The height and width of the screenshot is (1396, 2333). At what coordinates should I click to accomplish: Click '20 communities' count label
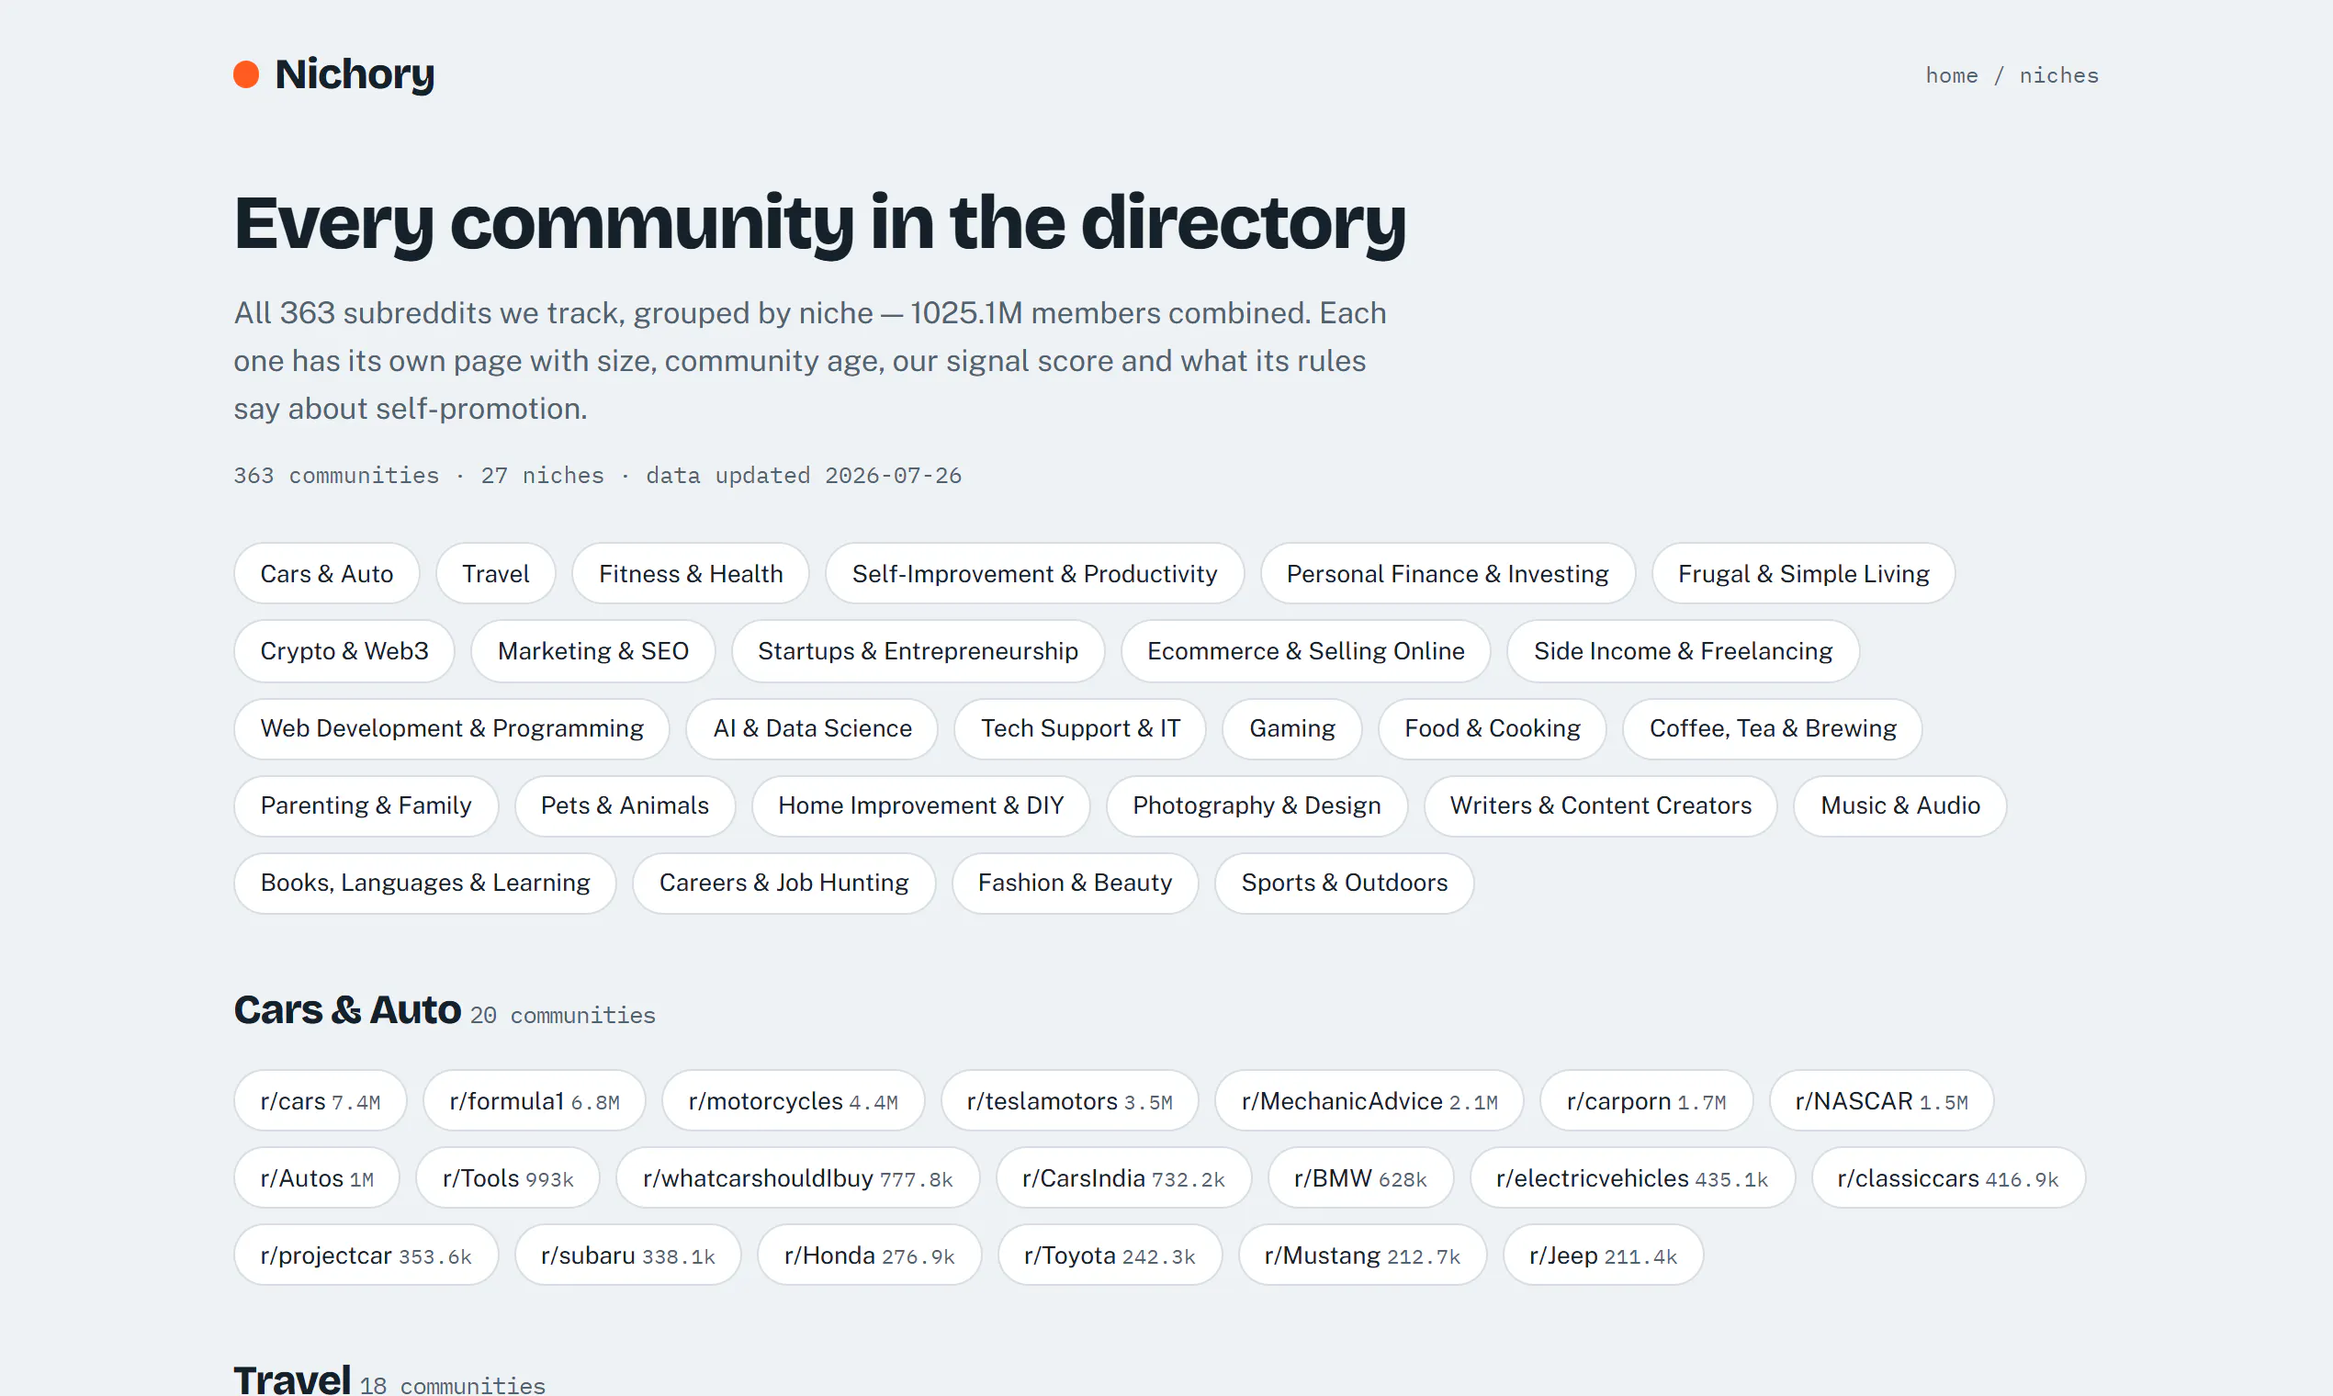click(x=561, y=1015)
